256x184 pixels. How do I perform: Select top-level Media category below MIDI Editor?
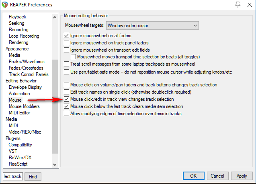click(x=11, y=119)
